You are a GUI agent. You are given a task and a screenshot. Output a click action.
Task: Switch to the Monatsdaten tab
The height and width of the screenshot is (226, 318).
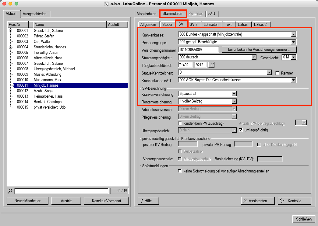coord(147,14)
